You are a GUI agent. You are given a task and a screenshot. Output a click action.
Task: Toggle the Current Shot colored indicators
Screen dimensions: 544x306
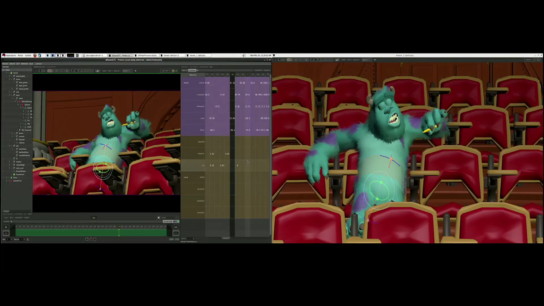click(x=175, y=221)
